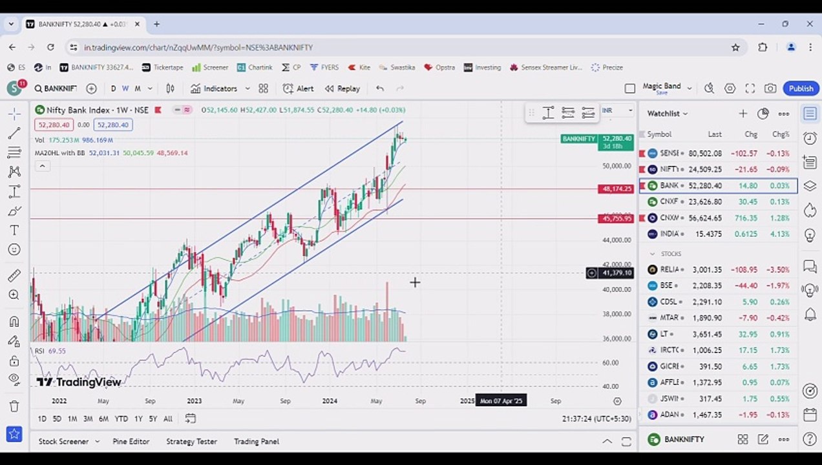
Task: Open the INR currency dropdown
Action: (x=617, y=110)
